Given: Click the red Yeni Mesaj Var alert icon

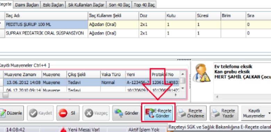Looking at the screenshot, I should (64, 130).
